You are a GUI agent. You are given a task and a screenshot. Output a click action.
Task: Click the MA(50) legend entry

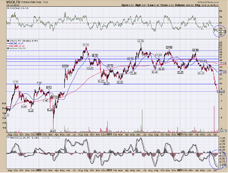tap(15, 43)
